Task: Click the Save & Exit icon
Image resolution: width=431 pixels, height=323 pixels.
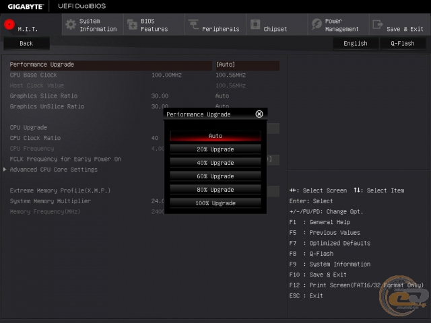Action: click(377, 26)
